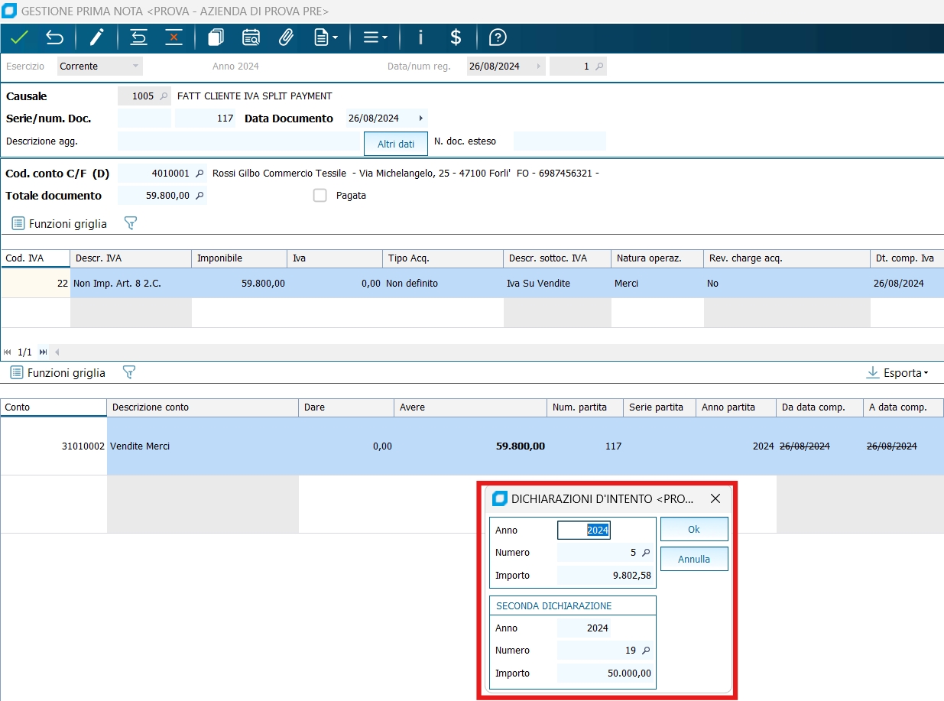
Task: Open the upper Funzioni griglia menu
Action: point(60,224)
